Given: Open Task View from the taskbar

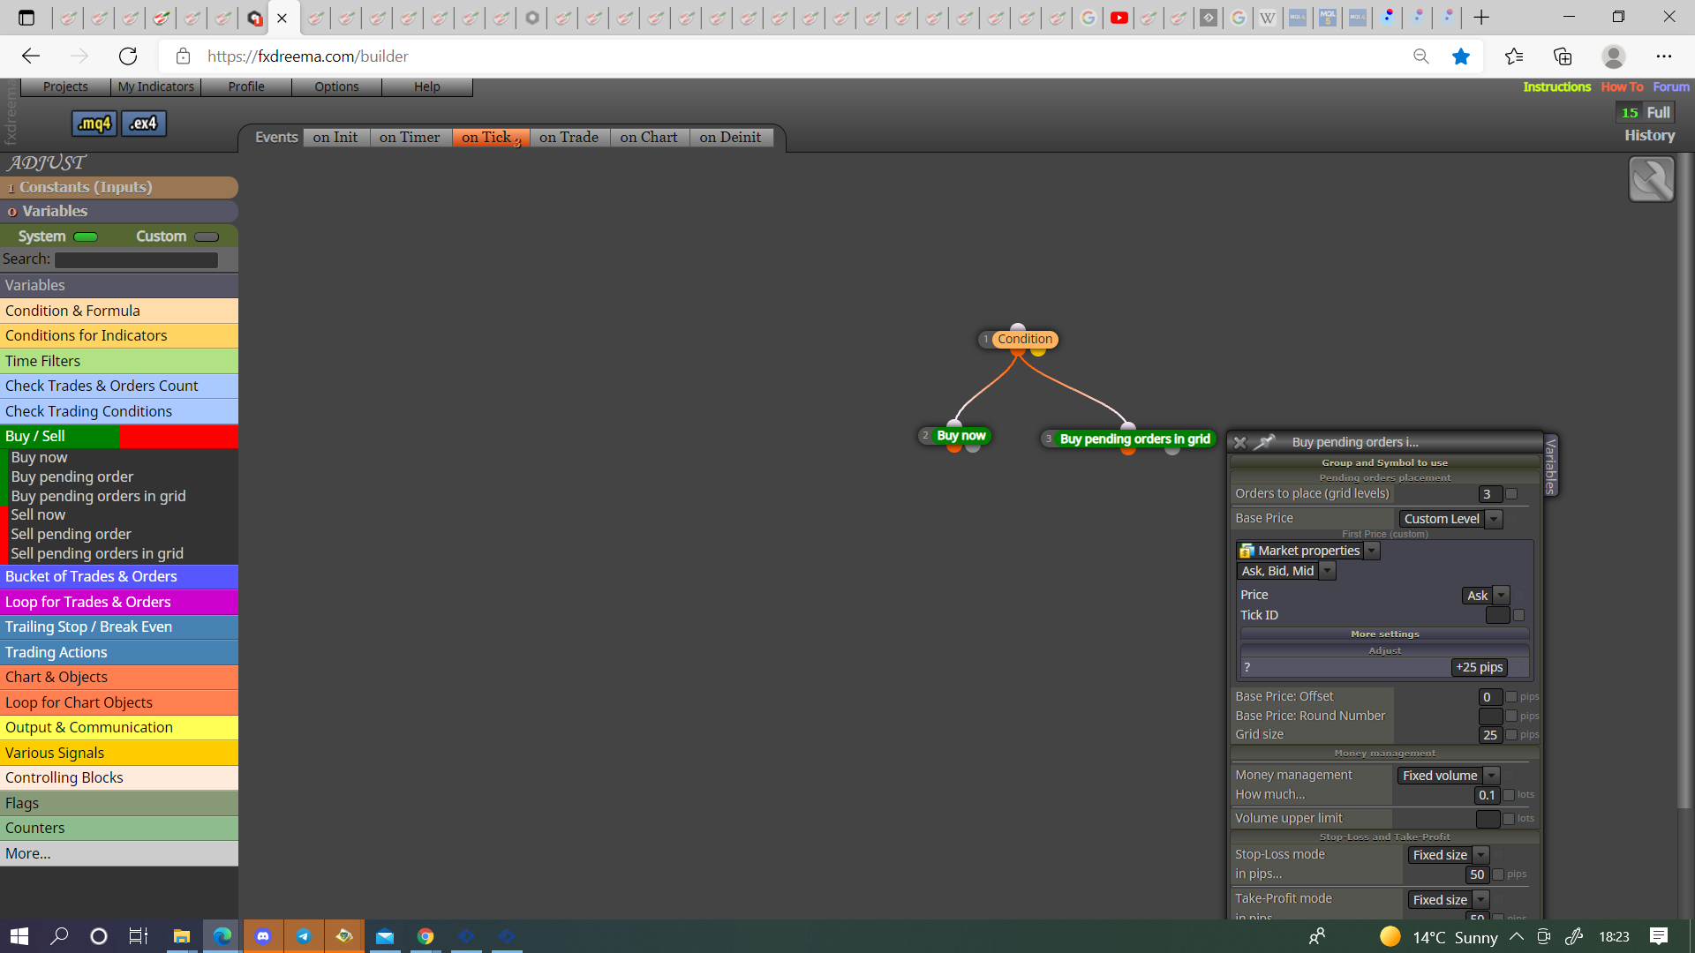Looking at the screenshot, I should (x=139, y=936).
